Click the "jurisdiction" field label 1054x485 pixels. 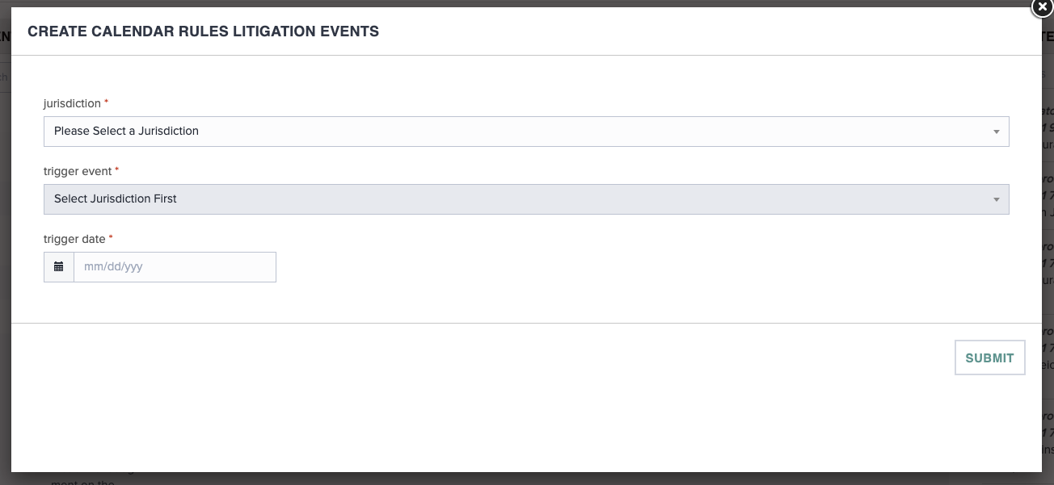point(72,104)
